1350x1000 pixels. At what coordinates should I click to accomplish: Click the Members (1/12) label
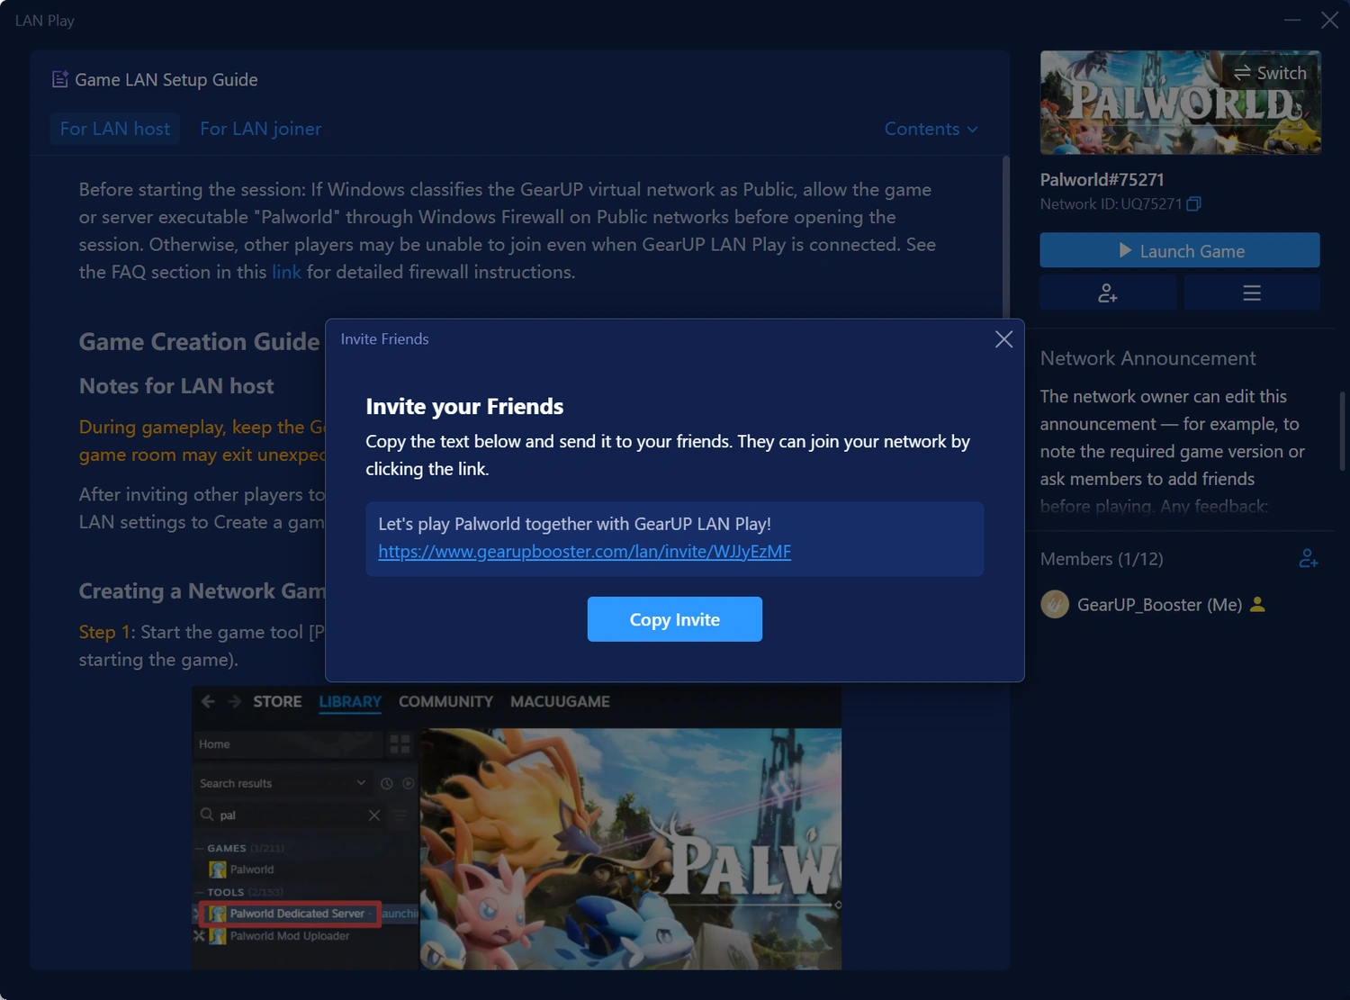1102,559
